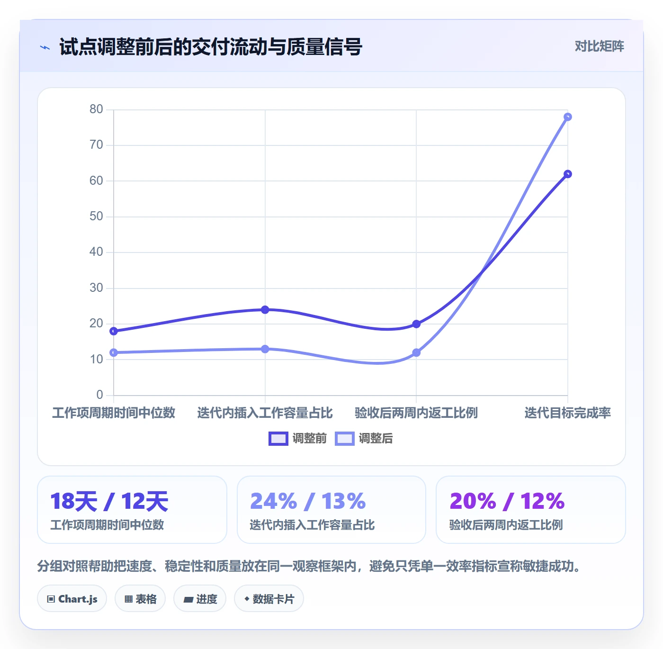Click the caption under 20% / 12%
This screenshot has width=663, height=649.
tap(506, 525)
